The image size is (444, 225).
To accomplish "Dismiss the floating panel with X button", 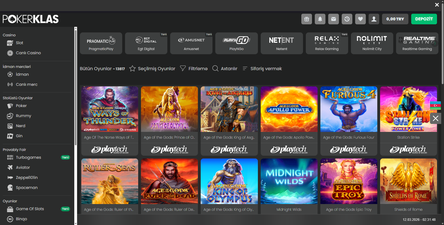I will coord(435,118).
